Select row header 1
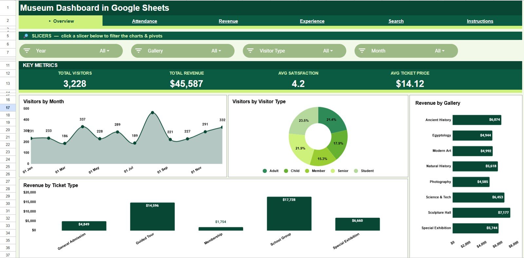 8,8
